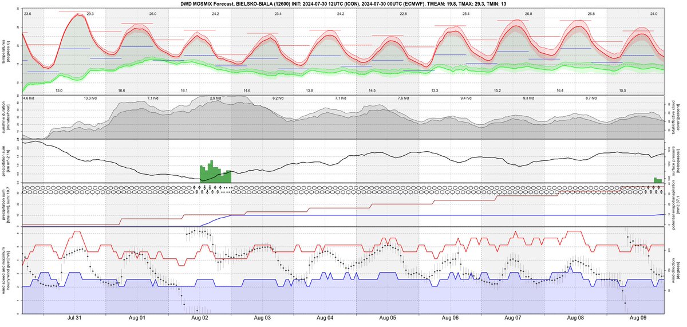Click the DWD MOSMIX Forecast chart title
687x327 pixels.
[x=343, y=3]
